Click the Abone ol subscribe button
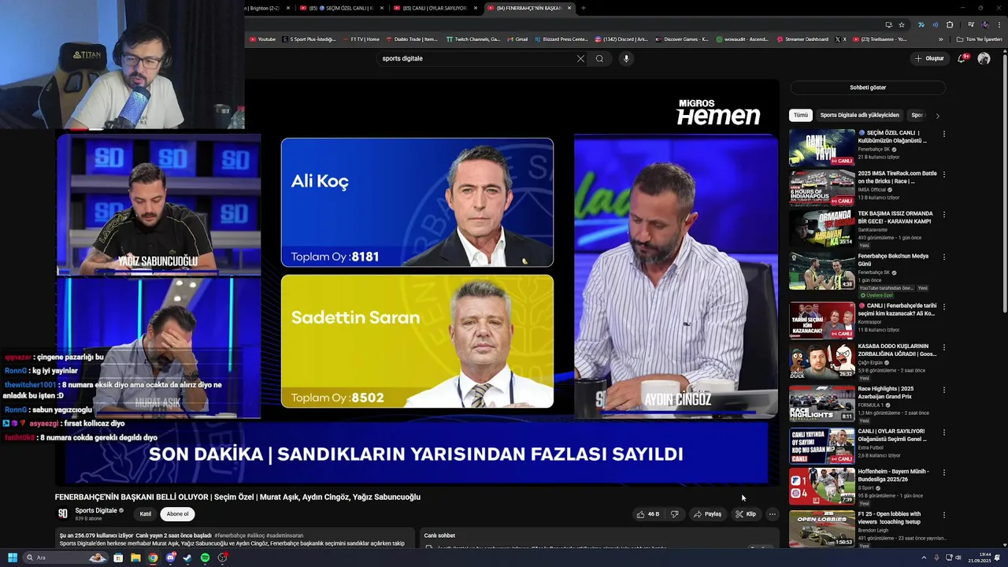Viewport: 1008px width, 567px height. pyautogui.click(x=178, y=514)
